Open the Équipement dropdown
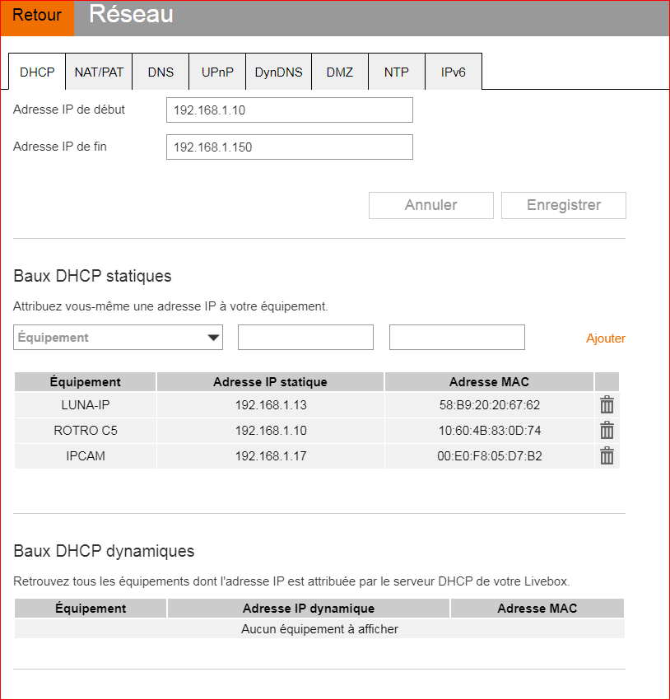 tap(118, 337)
